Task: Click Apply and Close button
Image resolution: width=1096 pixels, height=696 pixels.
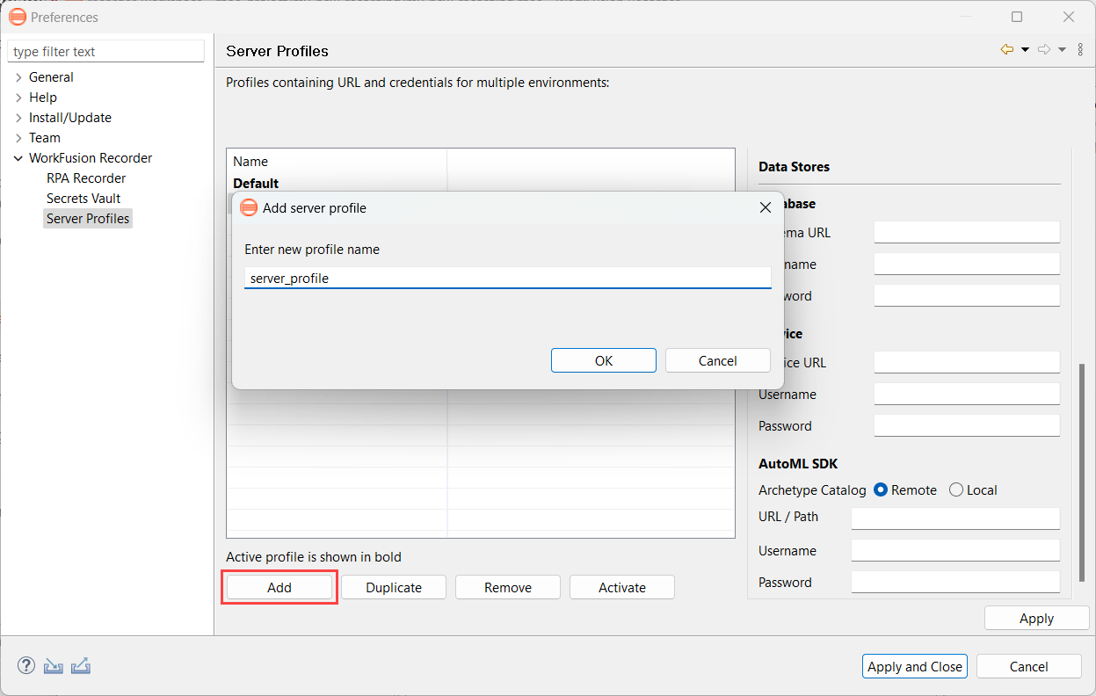Action: click(915, 666)
